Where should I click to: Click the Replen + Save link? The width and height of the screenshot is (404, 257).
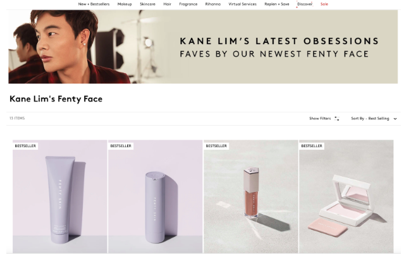(x=276, y=4)
